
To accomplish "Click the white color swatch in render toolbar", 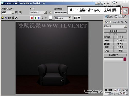I will pyautogui.click(x=51, y=18).
